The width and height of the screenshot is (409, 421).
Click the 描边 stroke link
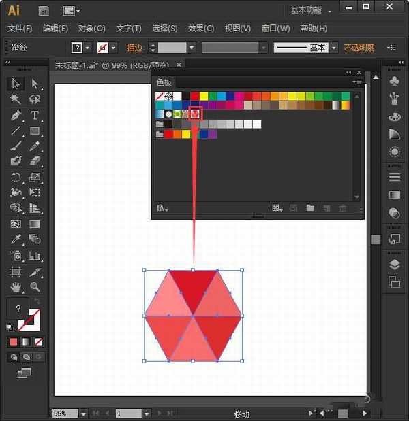point(134,48)
